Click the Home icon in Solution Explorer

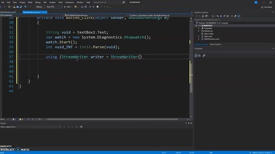203,16
